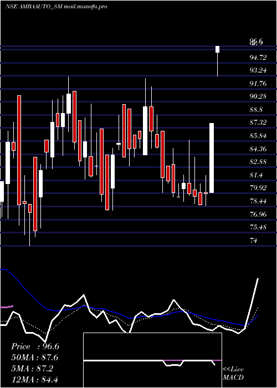Click the 76.96 price axis label
Screen dimensions: 277x388
point(258,215)
